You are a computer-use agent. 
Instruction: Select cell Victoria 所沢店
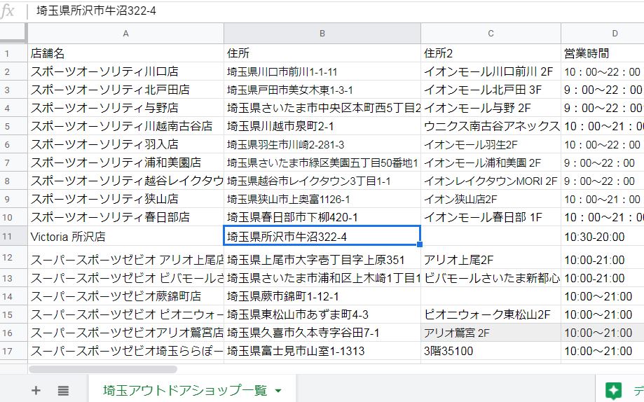[125, 237]
